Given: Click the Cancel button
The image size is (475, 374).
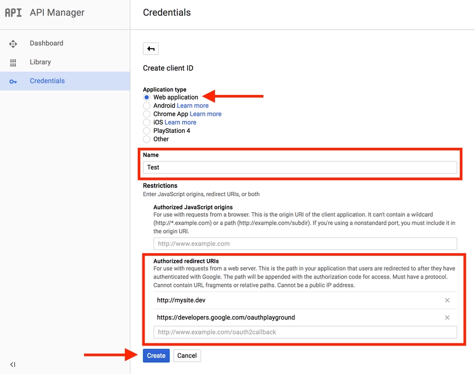Looking at the screenshot, I should 187,356.
